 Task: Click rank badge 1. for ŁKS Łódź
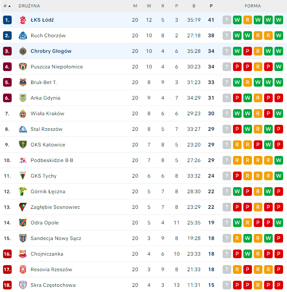click(7, 20)
